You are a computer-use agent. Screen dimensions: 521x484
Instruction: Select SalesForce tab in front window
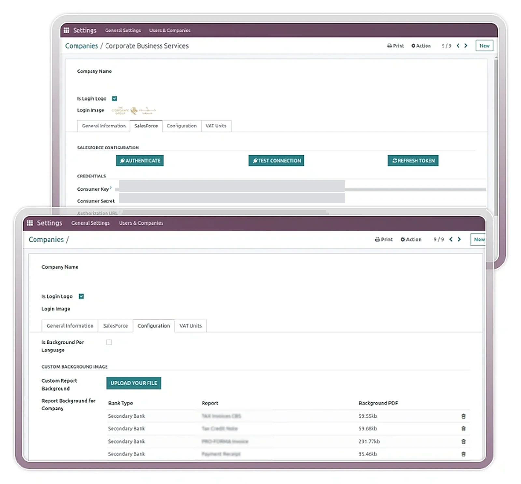coord(115,326)
